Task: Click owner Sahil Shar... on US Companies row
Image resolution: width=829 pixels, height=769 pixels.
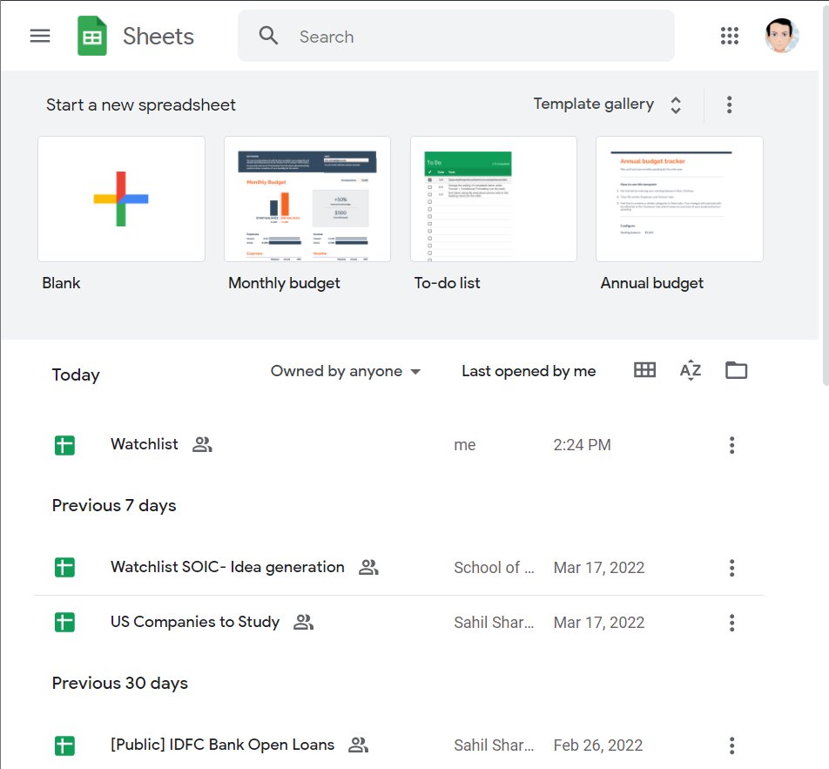Action: pos(494,623)
